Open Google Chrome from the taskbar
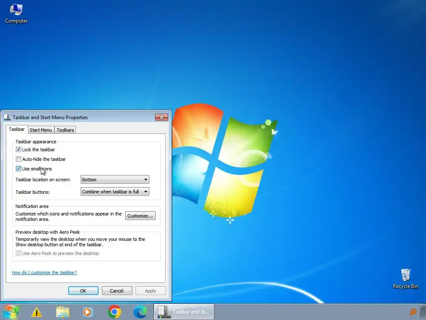Viewport: 426px width, 320px height. [x=114, y=312]
